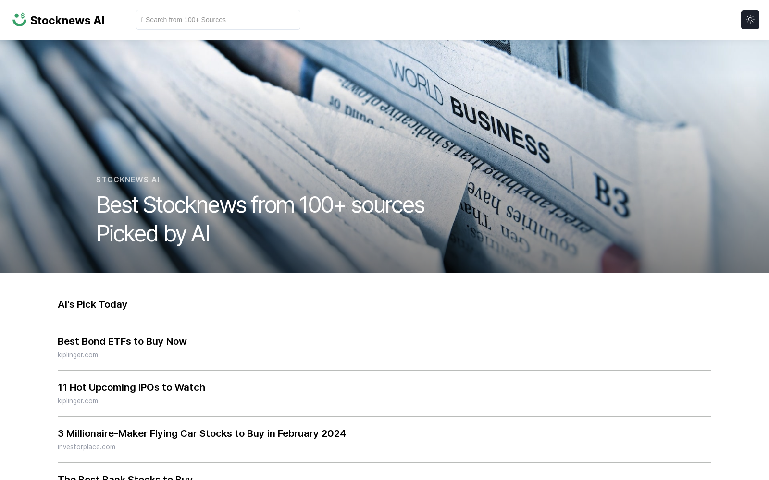Screen dimensions: 769x480
Task: Toggle the light/dark theme sun button
Action: point(750,20)
